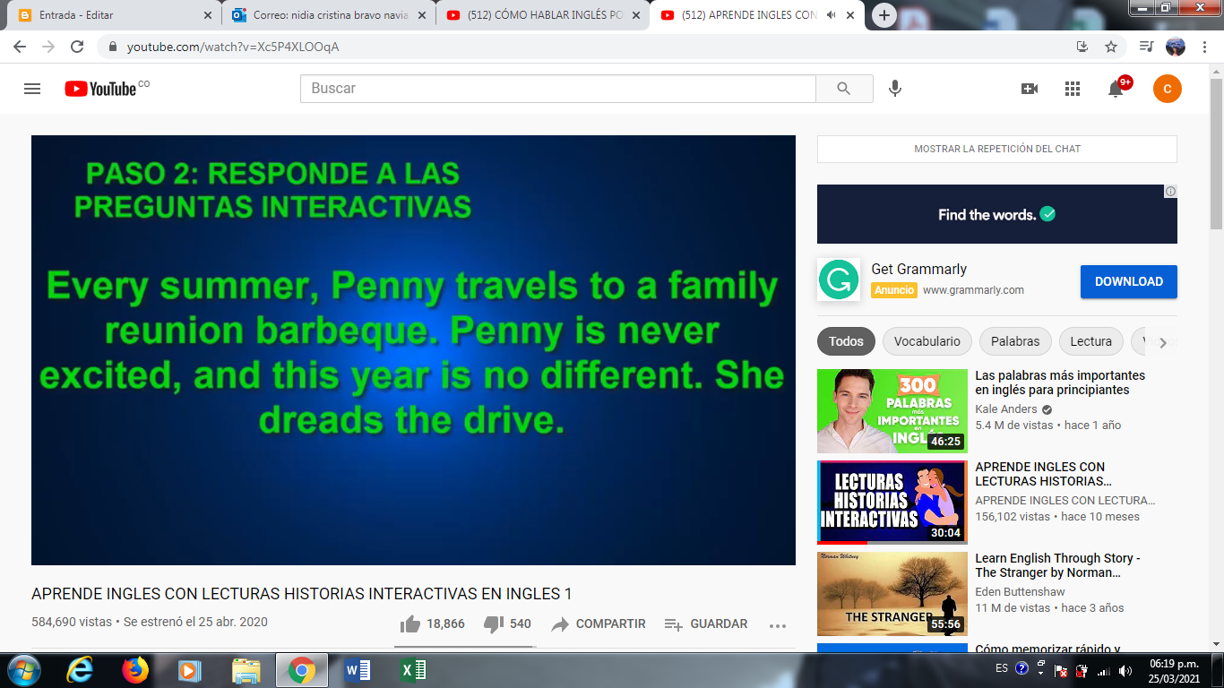Viewport: 1224px width, 688px height.
Task: Select the 'Palabras' filter chip
Action: [x=1015, y=341]
